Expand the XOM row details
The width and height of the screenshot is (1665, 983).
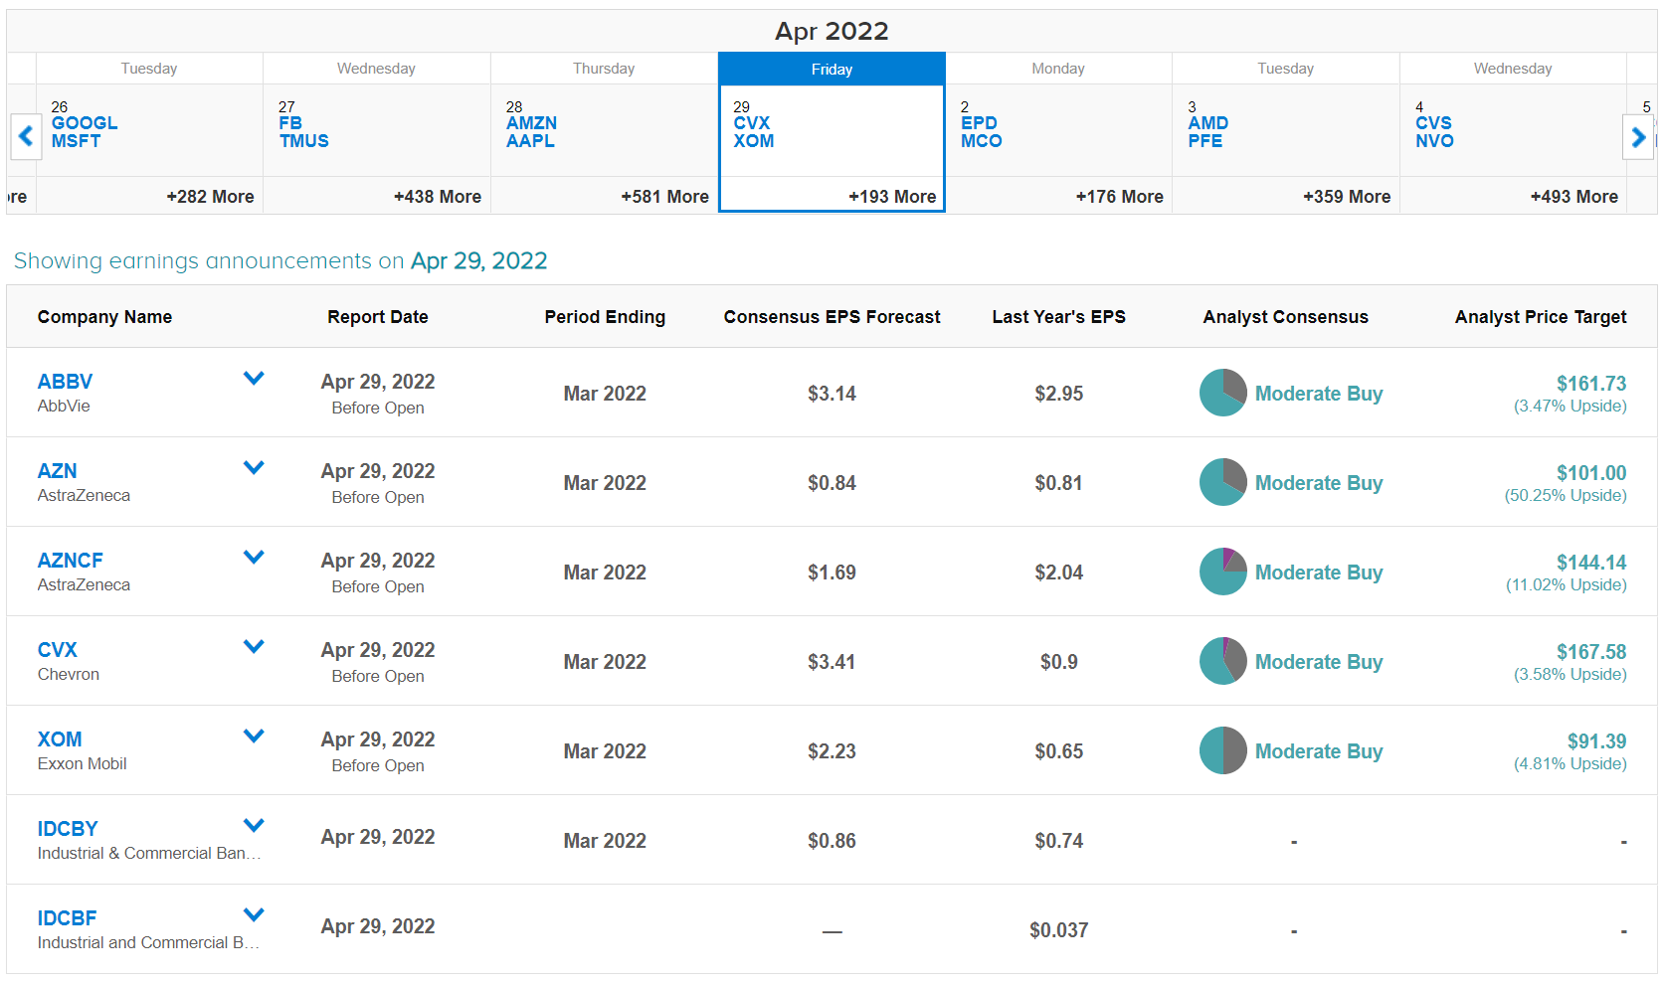(x=254, y=736)
